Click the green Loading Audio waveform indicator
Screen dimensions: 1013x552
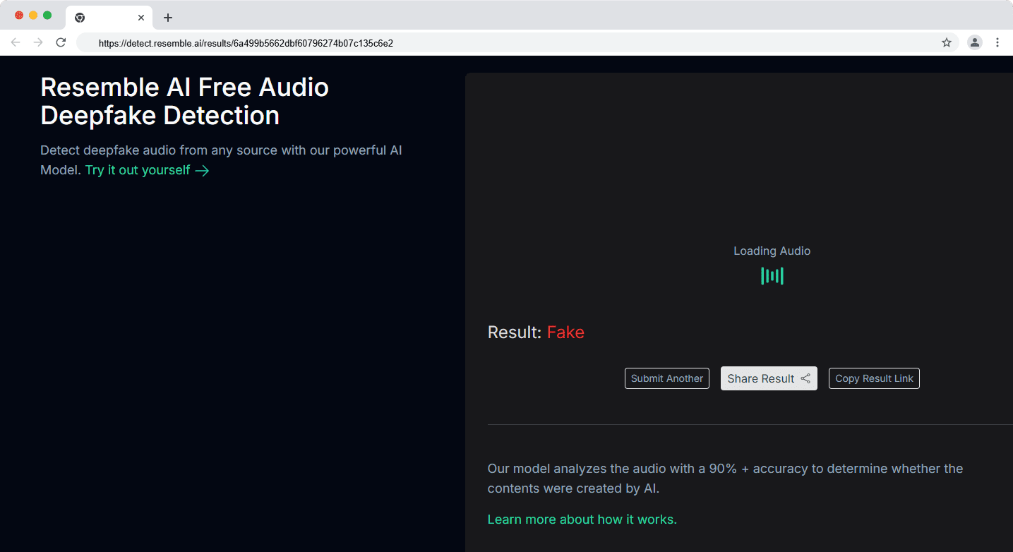coord(772,276)
